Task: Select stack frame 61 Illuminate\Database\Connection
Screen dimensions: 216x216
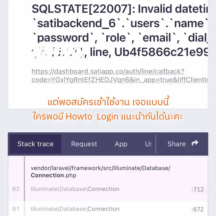Action: pyautogui.click(x=75, y=209)
